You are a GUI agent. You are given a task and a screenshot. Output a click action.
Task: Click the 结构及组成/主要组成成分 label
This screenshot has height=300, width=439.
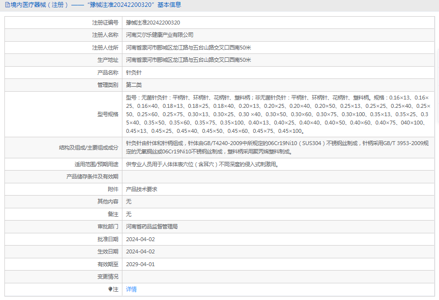coord(89,148)
